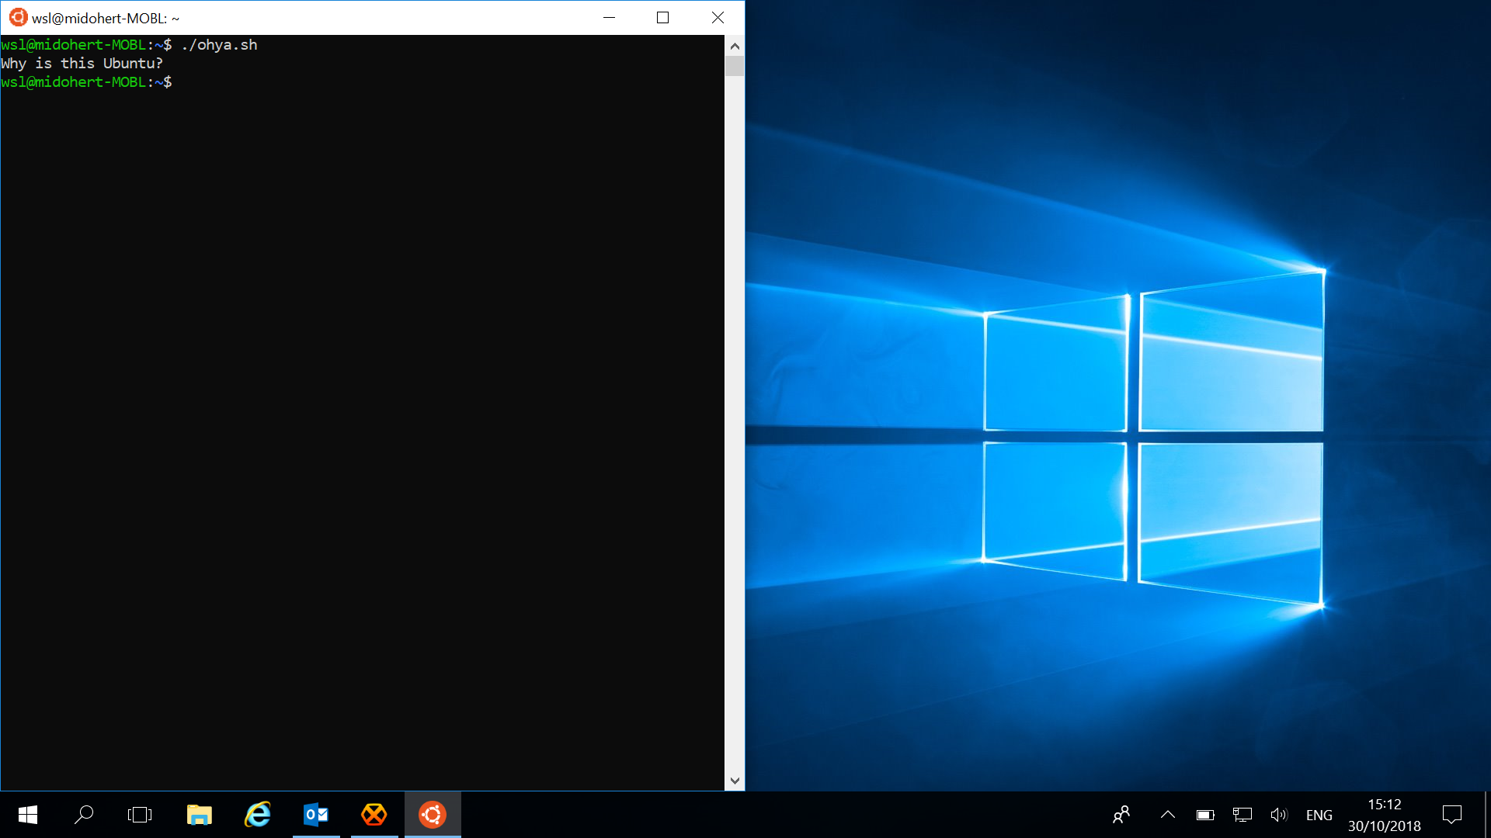Launch File Explorer from the taskbar
Viewport: 1491px width, 838px height.
200,815
